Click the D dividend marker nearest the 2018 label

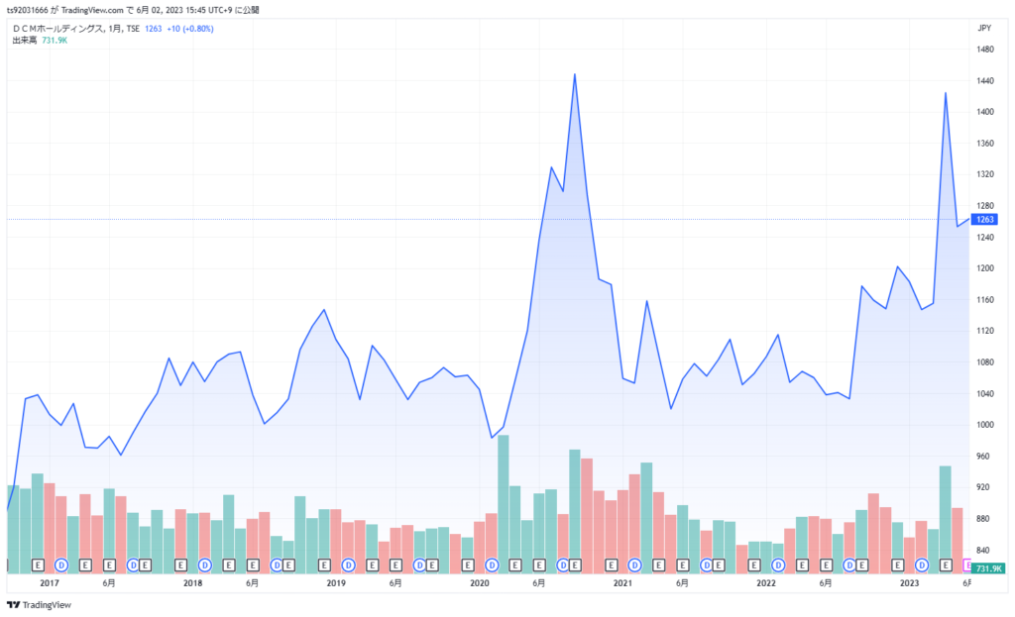(x=205, y=565)
